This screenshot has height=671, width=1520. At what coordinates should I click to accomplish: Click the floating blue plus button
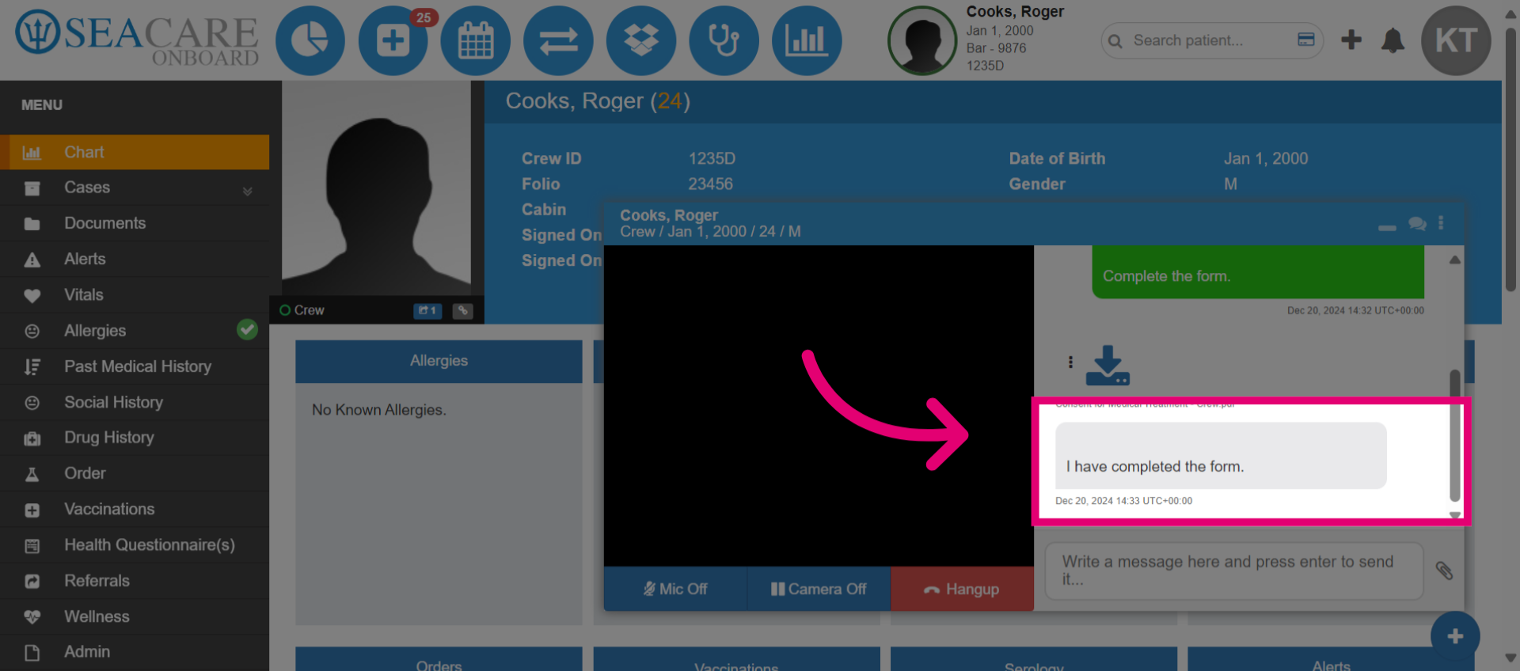click(x=1455, y=636)
